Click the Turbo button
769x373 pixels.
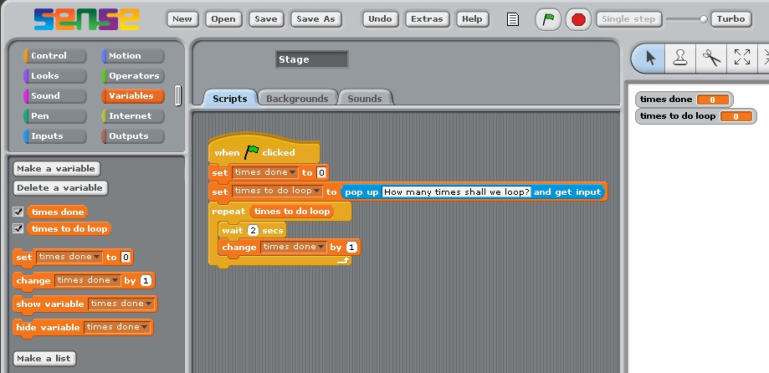pos(731,19)
